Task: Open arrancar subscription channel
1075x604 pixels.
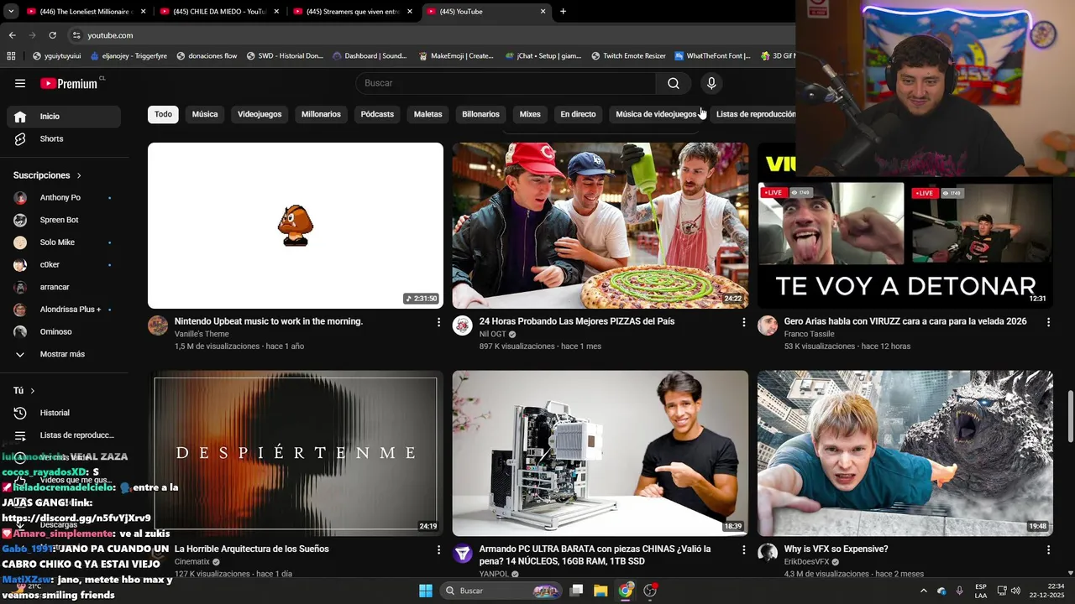Action: tap(64, 287)
